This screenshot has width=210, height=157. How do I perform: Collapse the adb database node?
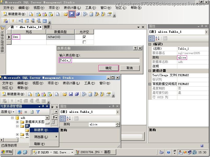coord(13,118)
